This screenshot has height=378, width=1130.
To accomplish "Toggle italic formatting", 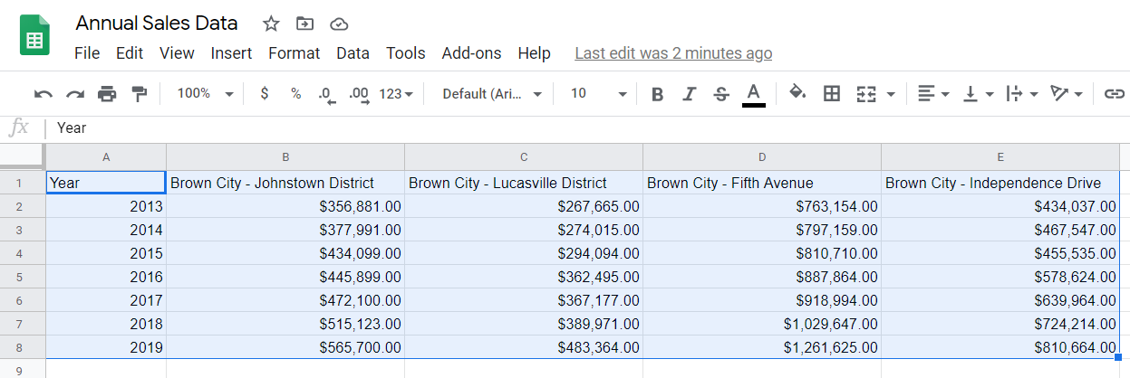I will click(690, 94).
